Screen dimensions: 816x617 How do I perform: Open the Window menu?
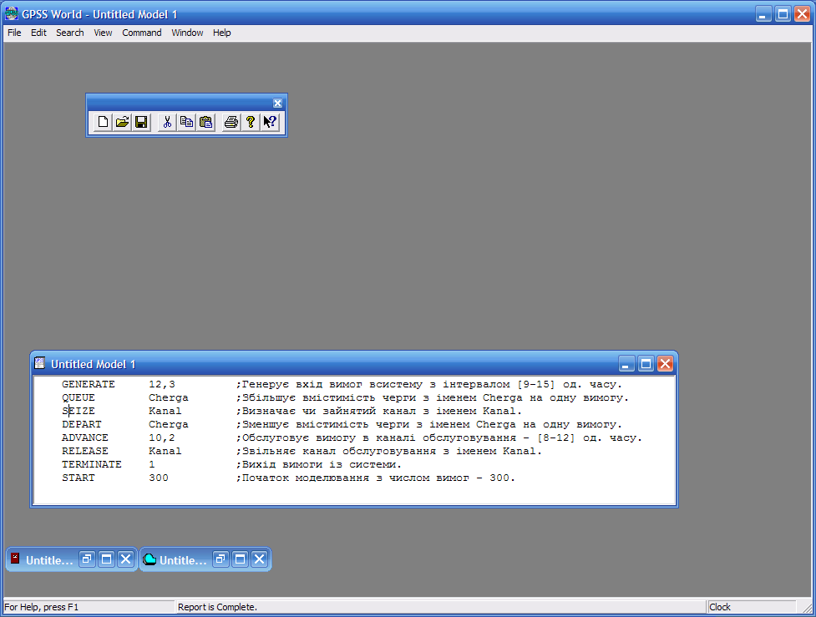click(187, 33)
